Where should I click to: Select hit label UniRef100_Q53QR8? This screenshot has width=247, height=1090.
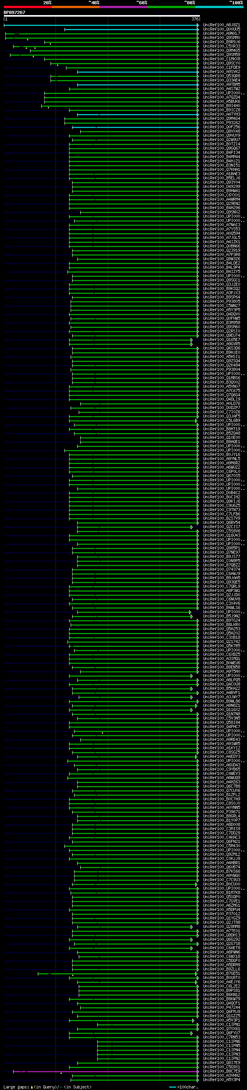(x=222, y=76)
